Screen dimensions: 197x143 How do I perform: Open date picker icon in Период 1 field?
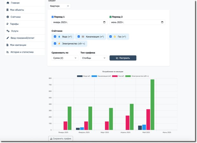click(104, 22)
